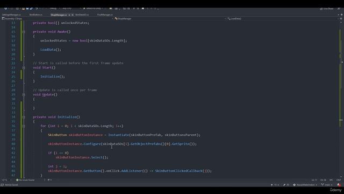Collapse the Initialize() method
Screen dimensions: 344x194
(x=24, y=117)
